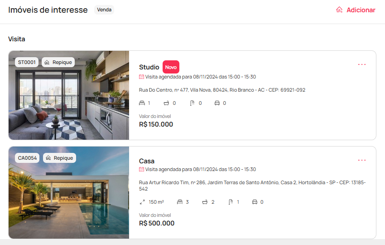
Task: Click the calendar icon on Studio visit
Action: click(141, 77)
